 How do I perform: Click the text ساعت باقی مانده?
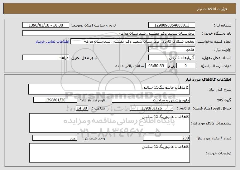coord(130,66)
